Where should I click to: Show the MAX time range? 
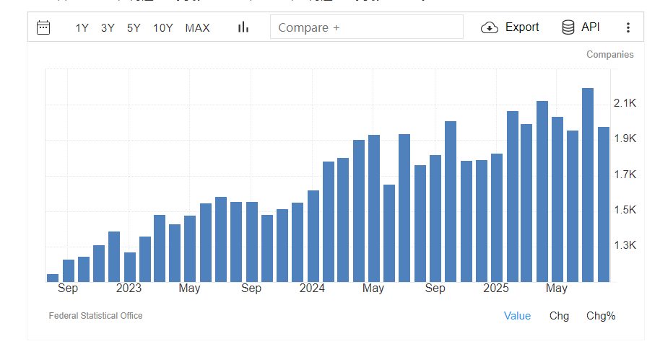tap(197, 28)
